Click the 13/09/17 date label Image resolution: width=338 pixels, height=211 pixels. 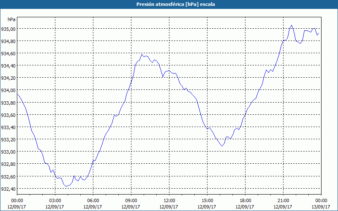(321, 207)
